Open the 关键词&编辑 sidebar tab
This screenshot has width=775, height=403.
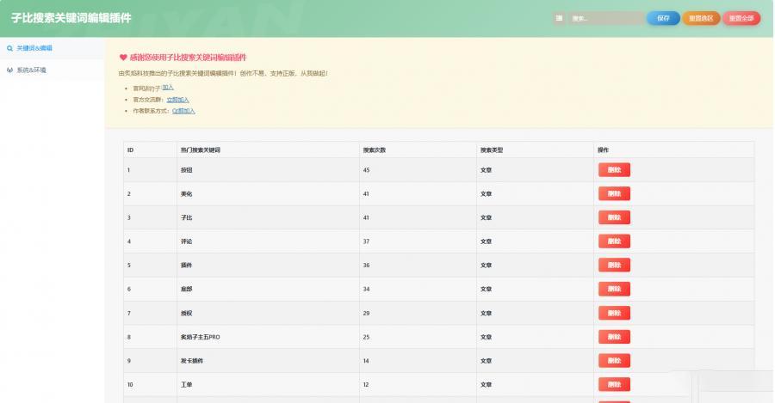click(34, 49)
